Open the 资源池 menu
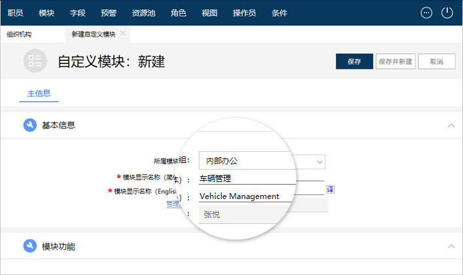463x275 pixels. (143, 12)
